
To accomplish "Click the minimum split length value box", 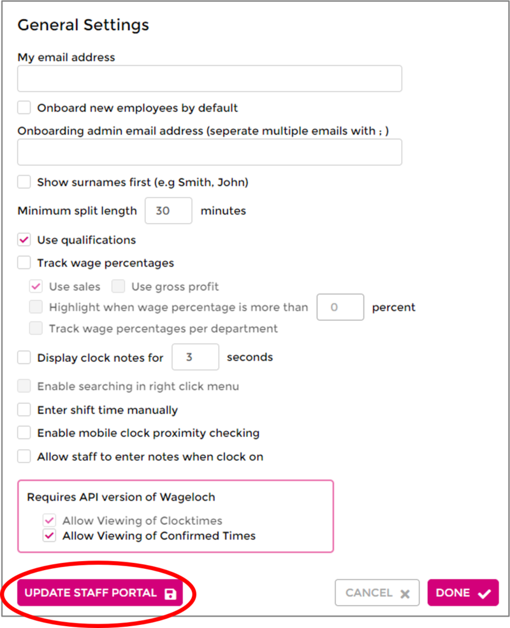I will coord(168,210).
